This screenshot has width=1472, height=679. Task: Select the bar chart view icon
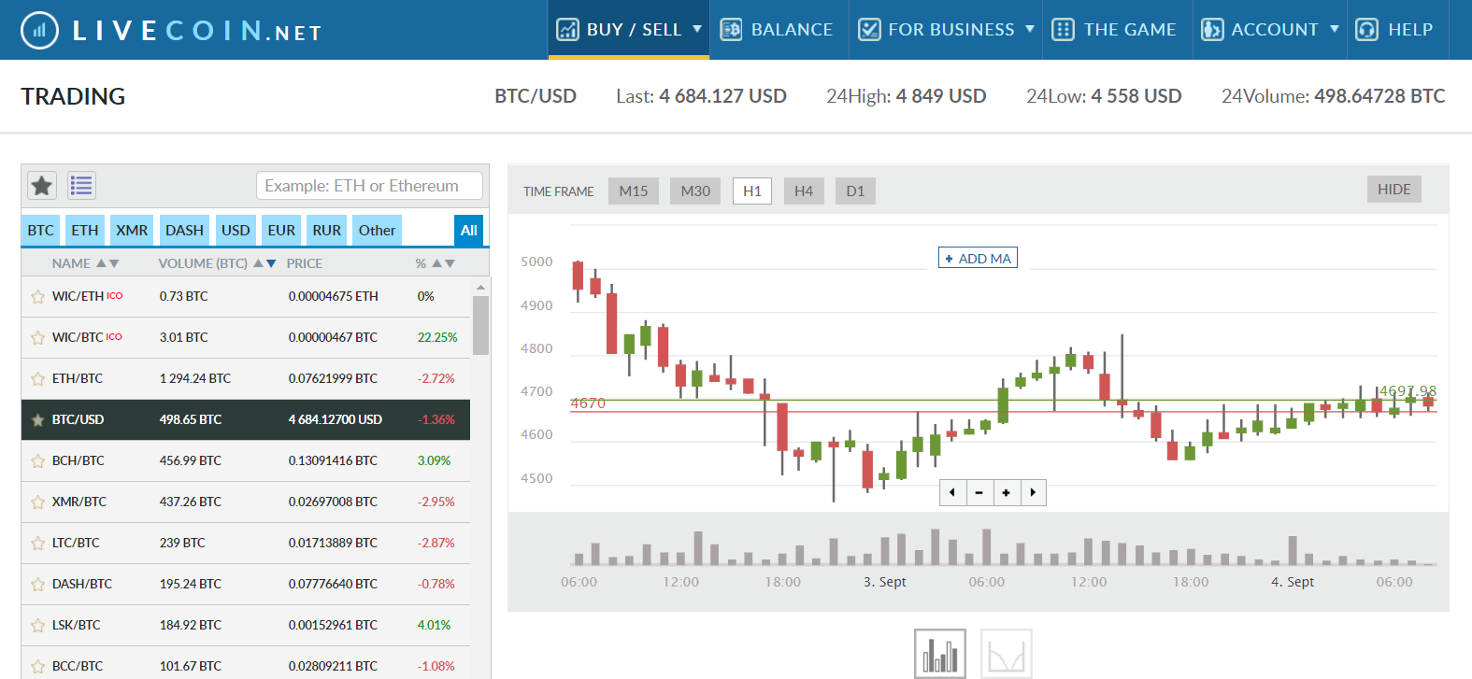(939, 654)
